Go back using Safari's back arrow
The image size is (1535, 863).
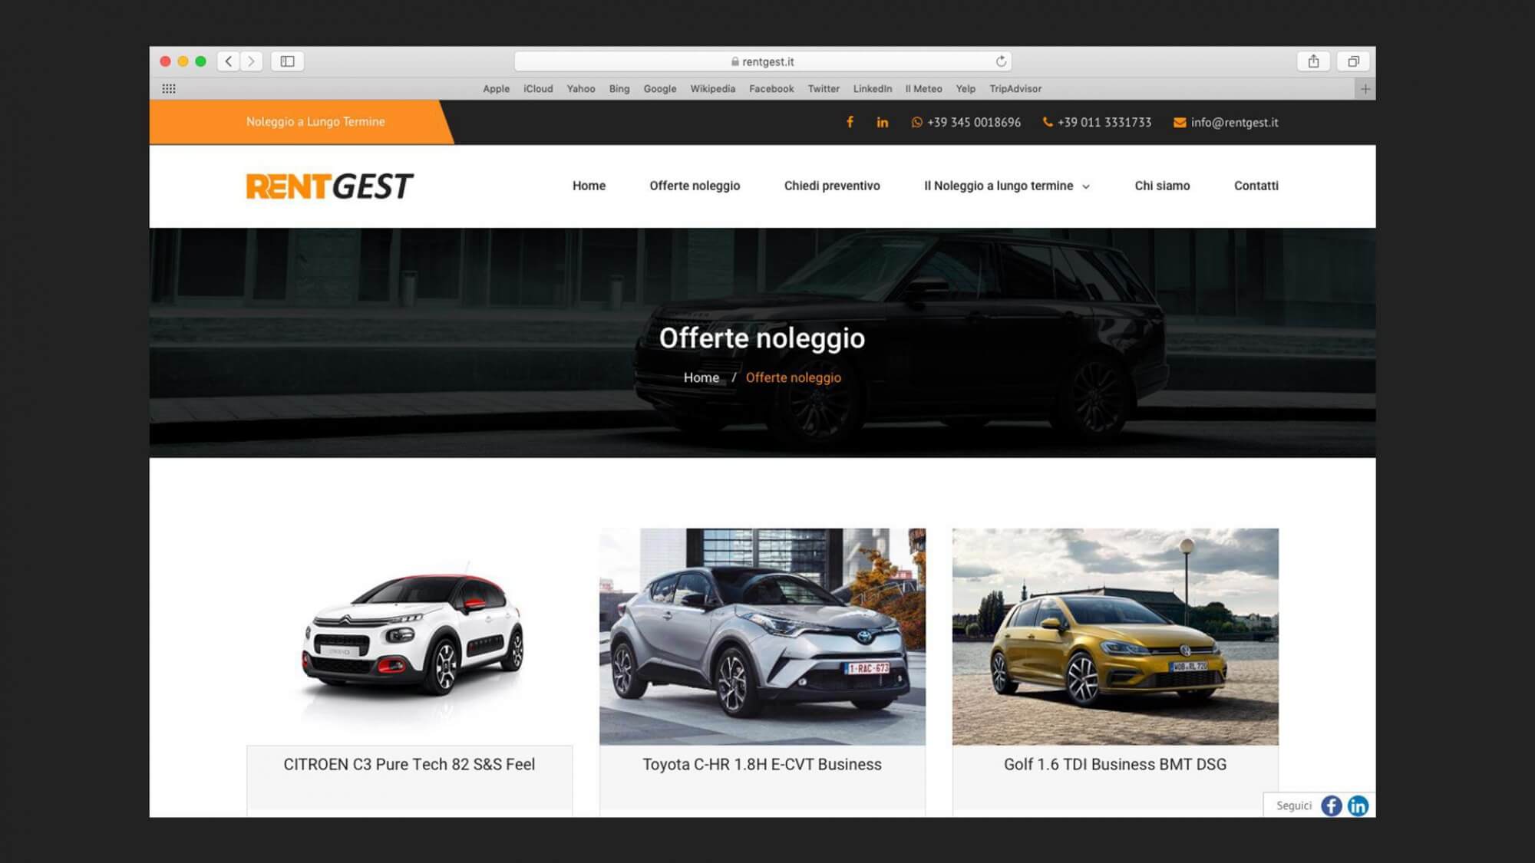coord(229,61)
